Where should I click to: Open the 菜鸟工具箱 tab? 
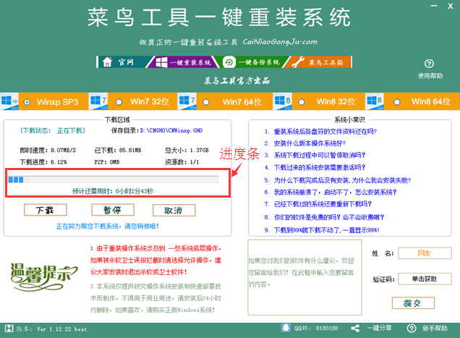319,62
